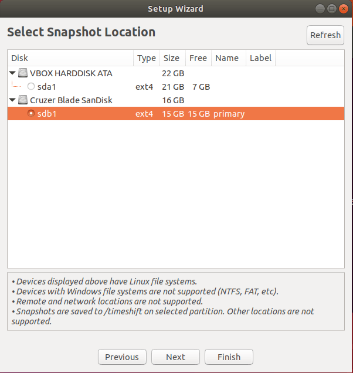Click the VBOX HARDDISK ATA drive icon
This screenshot has height=373, width=353.
[x=23, y=73]
